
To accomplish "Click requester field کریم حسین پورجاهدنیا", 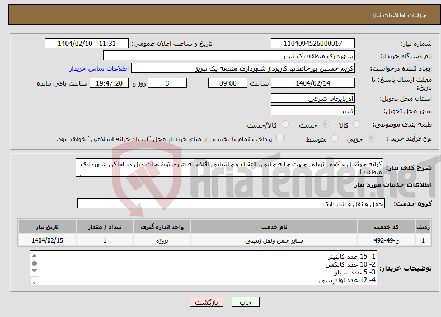I will (x=243, y=68).
